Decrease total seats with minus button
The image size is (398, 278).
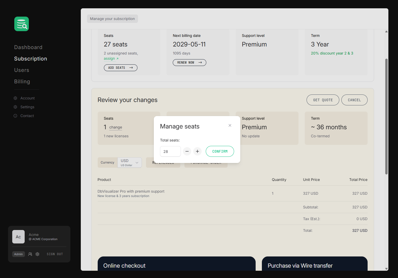[x=187, y=151]
